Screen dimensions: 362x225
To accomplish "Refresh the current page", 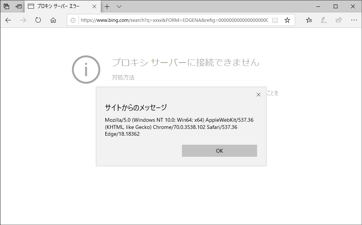I will (38, 20).
